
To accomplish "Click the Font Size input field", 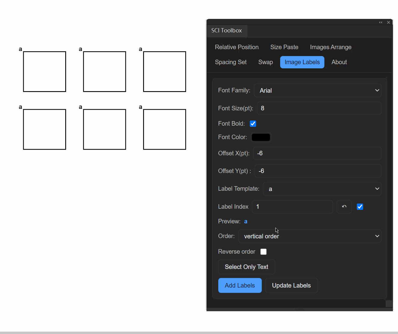I will click(319, 108).
